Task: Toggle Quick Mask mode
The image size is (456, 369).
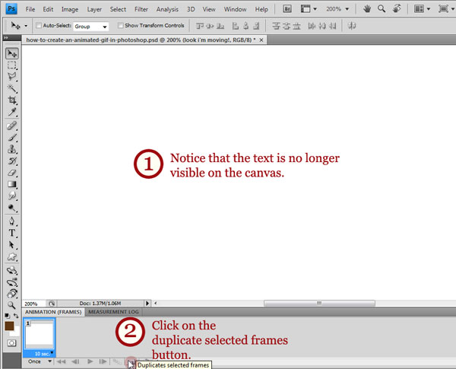Action: (11, 342)
